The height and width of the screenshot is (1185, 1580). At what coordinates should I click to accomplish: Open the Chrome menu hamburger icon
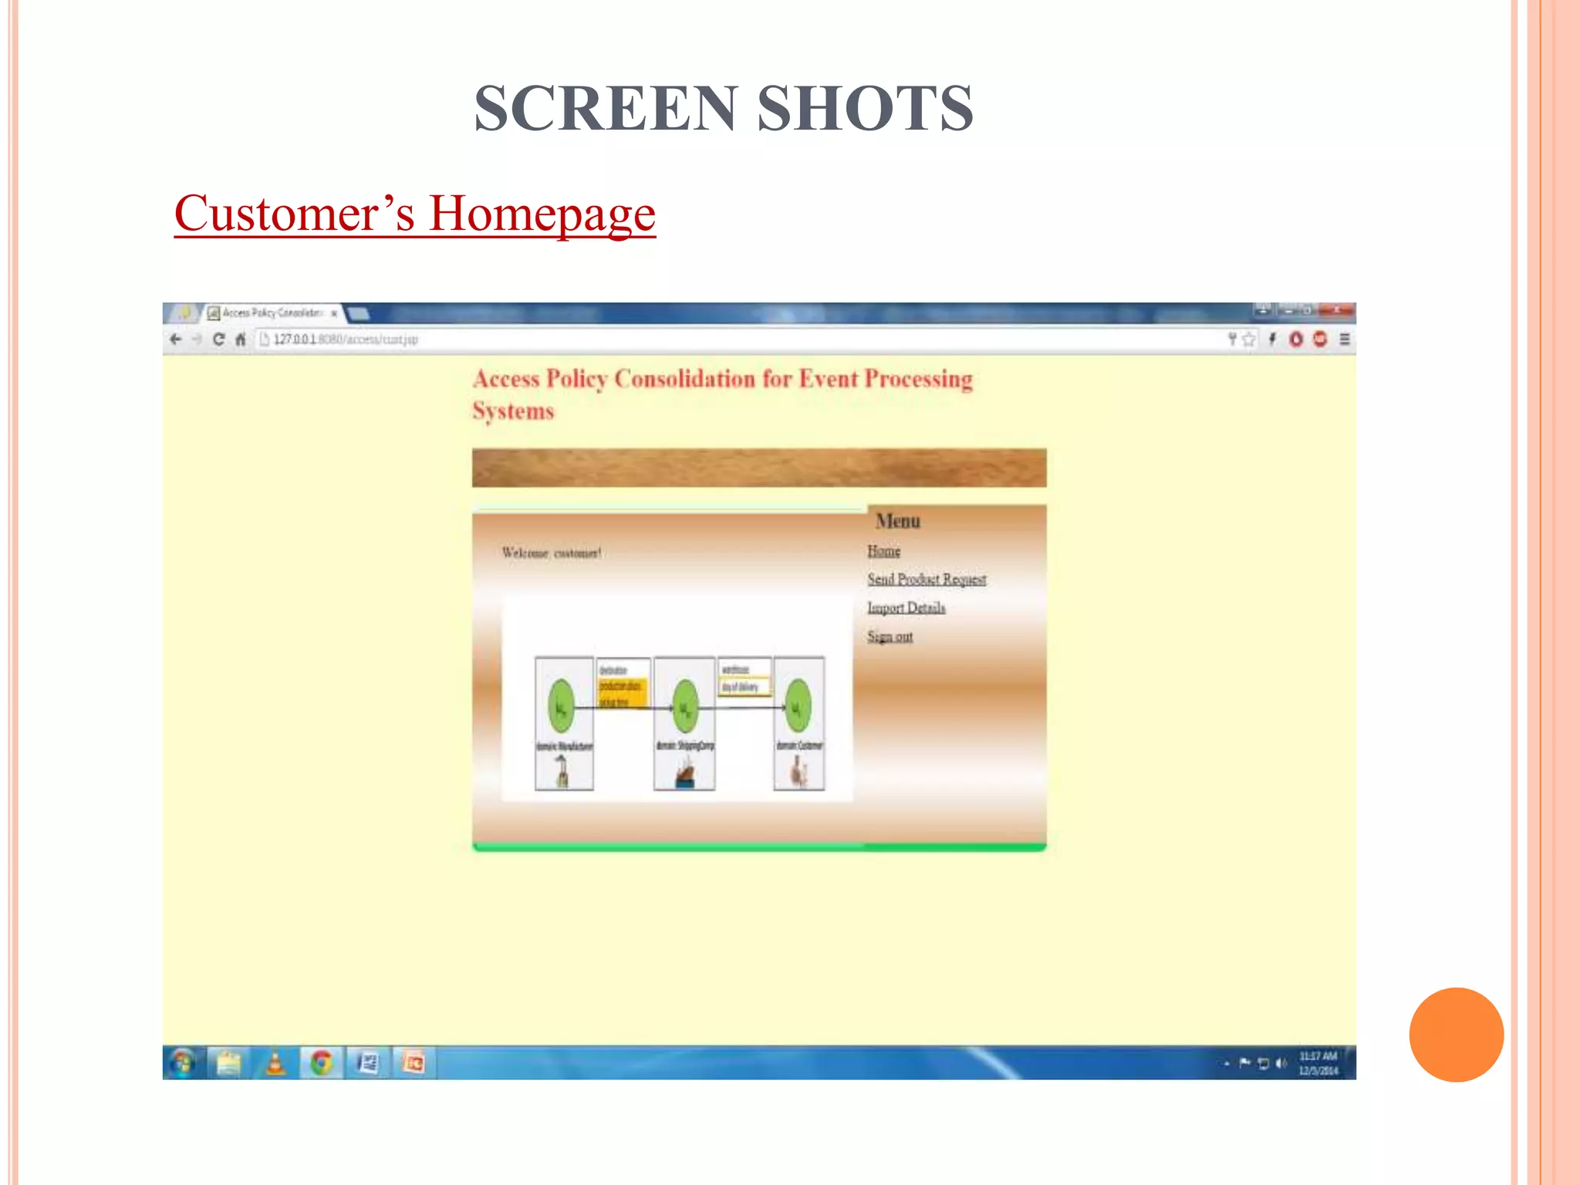coord(1345,339)
